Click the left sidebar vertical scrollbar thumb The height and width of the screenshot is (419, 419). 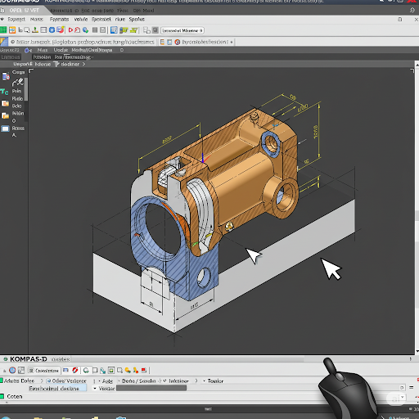click(26, 89)
